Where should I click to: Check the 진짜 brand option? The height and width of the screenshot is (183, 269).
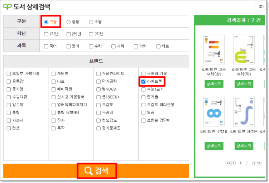coord(53,120)
